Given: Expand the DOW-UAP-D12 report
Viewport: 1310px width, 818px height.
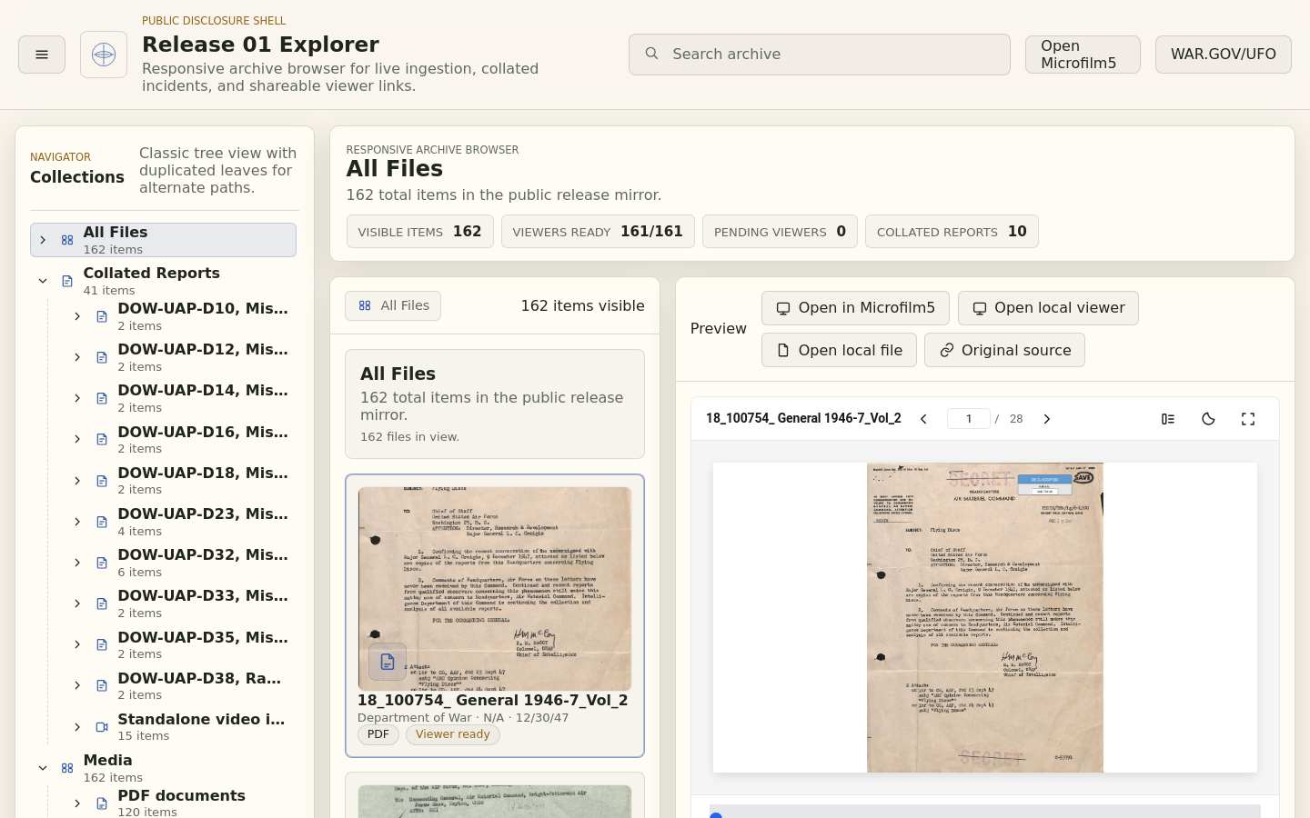Looking at the screenshot, I should [77, 357].
